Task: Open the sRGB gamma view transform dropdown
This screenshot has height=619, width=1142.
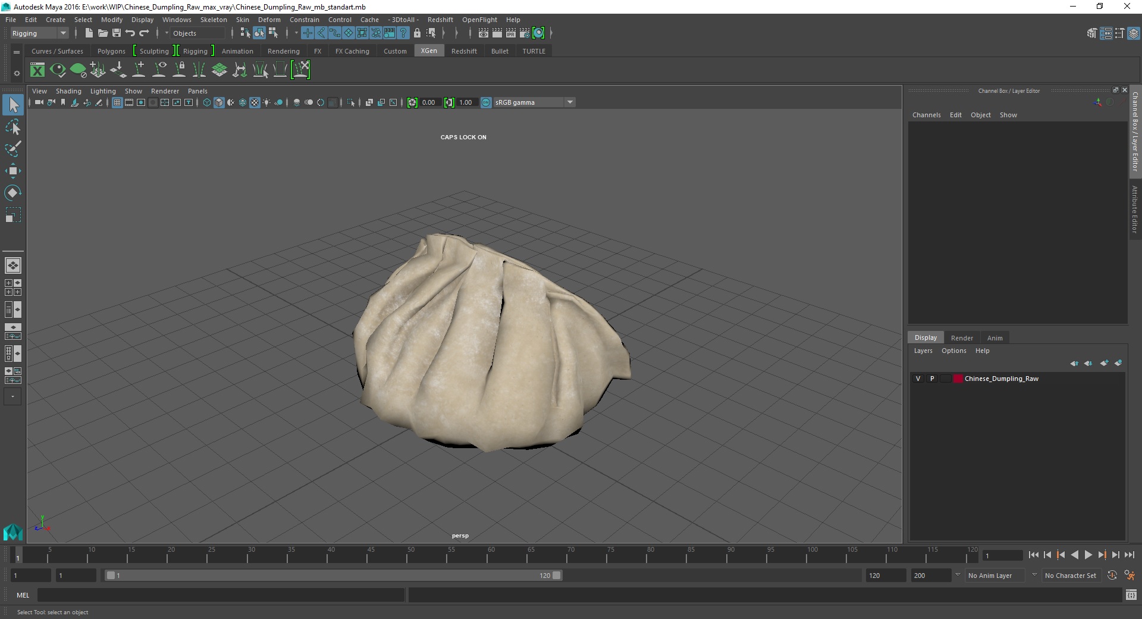Action: (534, 102)
